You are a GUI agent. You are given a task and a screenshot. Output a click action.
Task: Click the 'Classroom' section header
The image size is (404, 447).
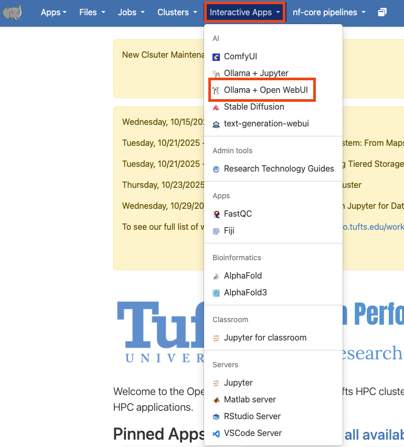pyautogui.click(x=230, y=320)
